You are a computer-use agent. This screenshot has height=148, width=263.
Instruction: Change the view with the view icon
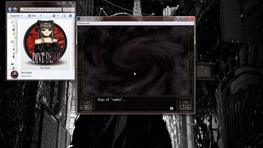(x=54, y=16)
